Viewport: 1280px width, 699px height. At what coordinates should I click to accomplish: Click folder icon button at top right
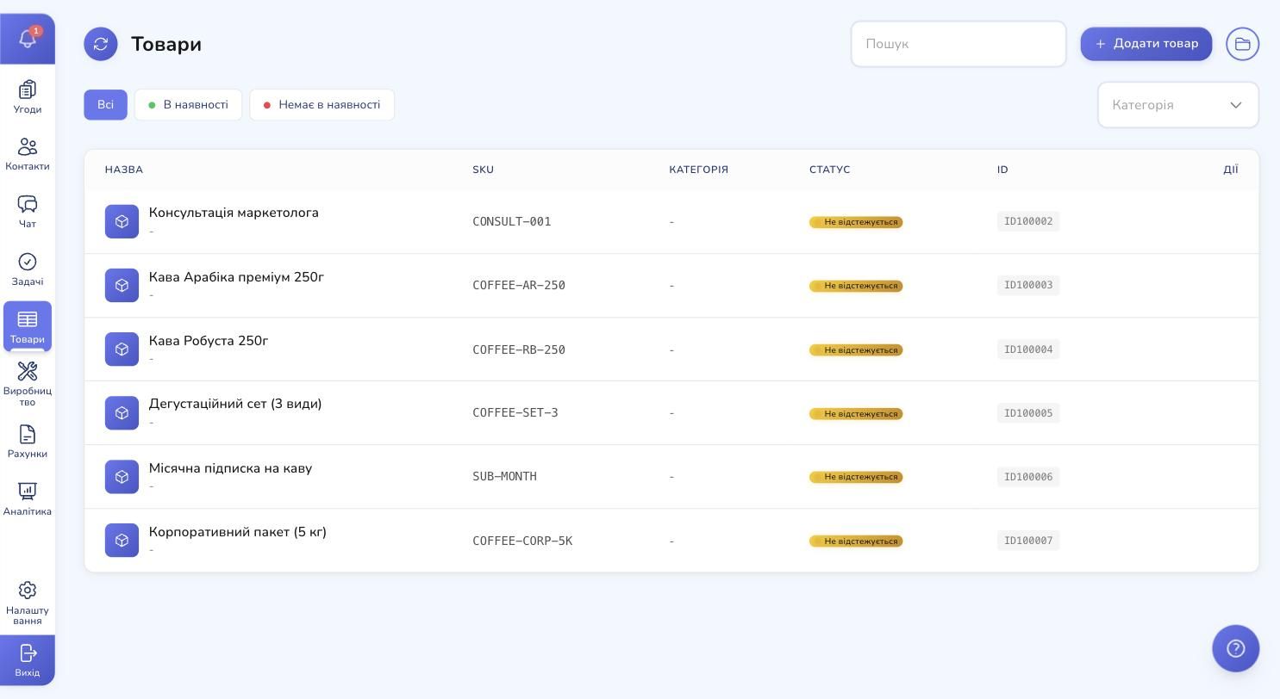pos(1243,44)
